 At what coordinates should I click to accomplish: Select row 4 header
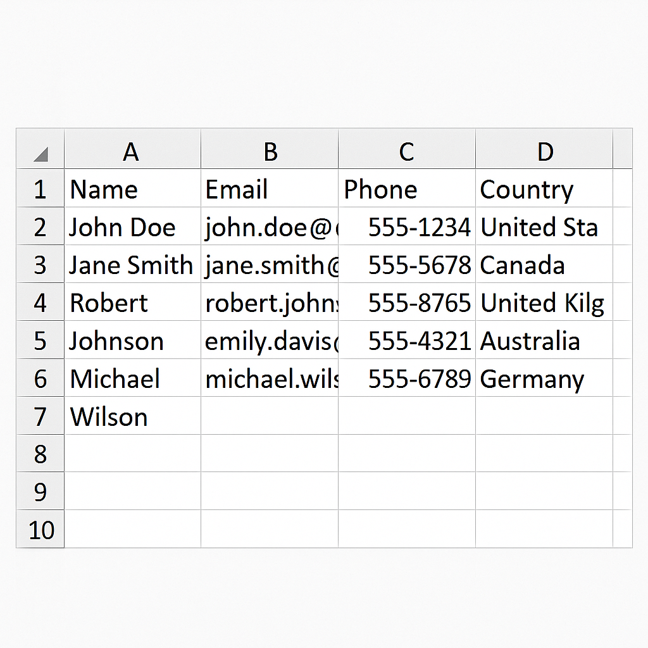tap(40, 302)
